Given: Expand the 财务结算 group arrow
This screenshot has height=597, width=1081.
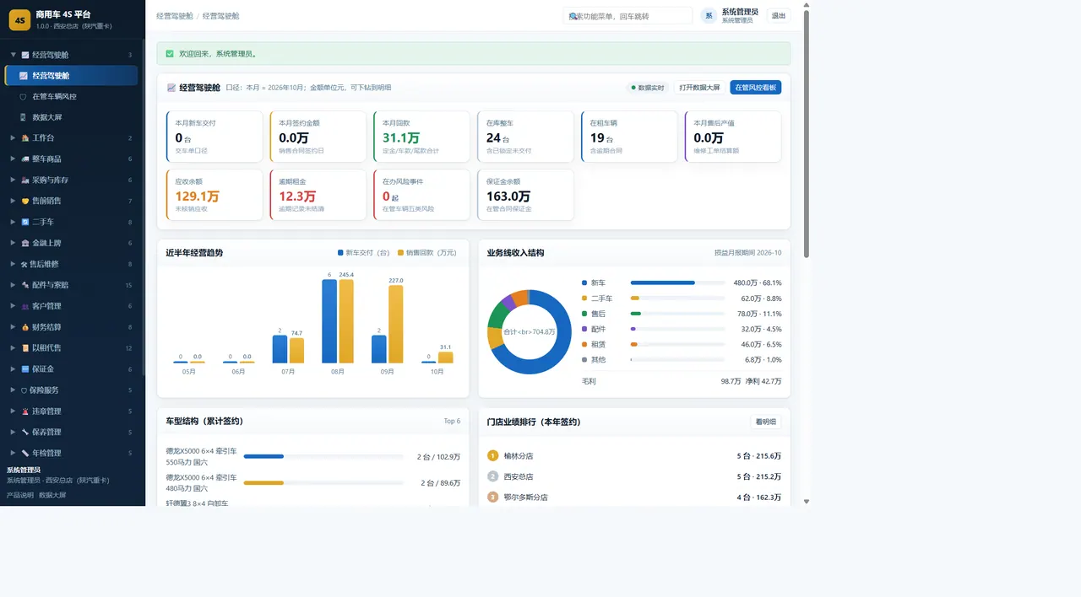Looking at the screenshot, I should (x=13, y=327).
